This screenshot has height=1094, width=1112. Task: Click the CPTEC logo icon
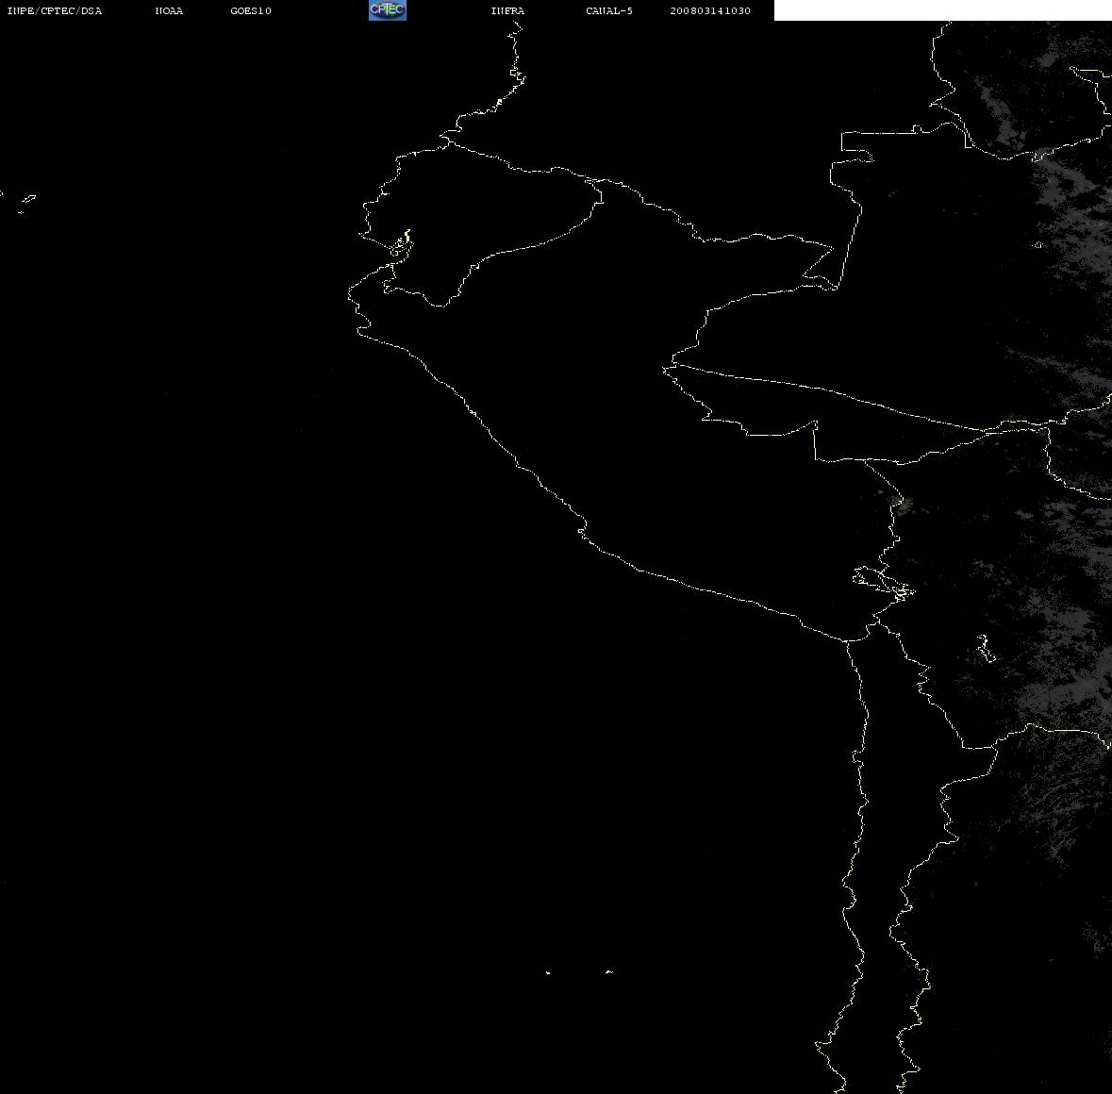tap(388, 10)
